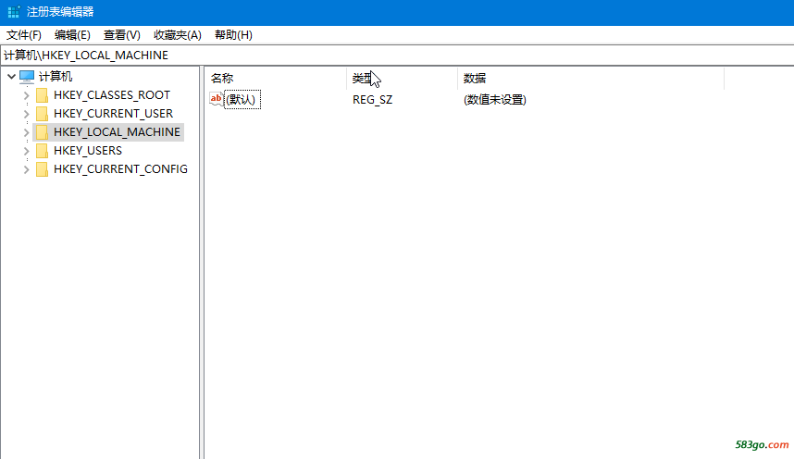Click the ab string value icon

[x=217, y=99]
